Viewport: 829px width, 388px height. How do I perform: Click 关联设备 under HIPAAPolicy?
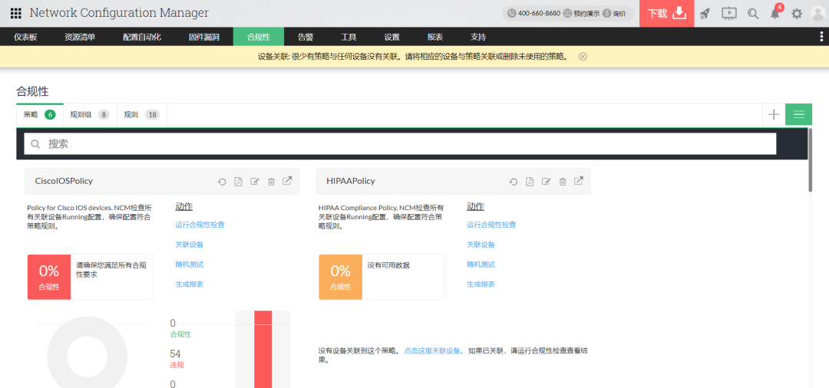[481, 245]
